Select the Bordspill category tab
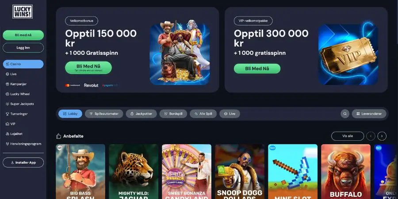Image resolution: width=398 pixels, height=199 pixels. pos(173,114)
